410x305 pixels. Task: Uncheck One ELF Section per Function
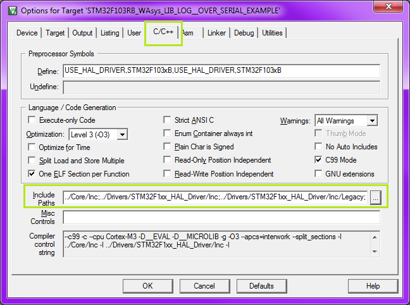32,173
